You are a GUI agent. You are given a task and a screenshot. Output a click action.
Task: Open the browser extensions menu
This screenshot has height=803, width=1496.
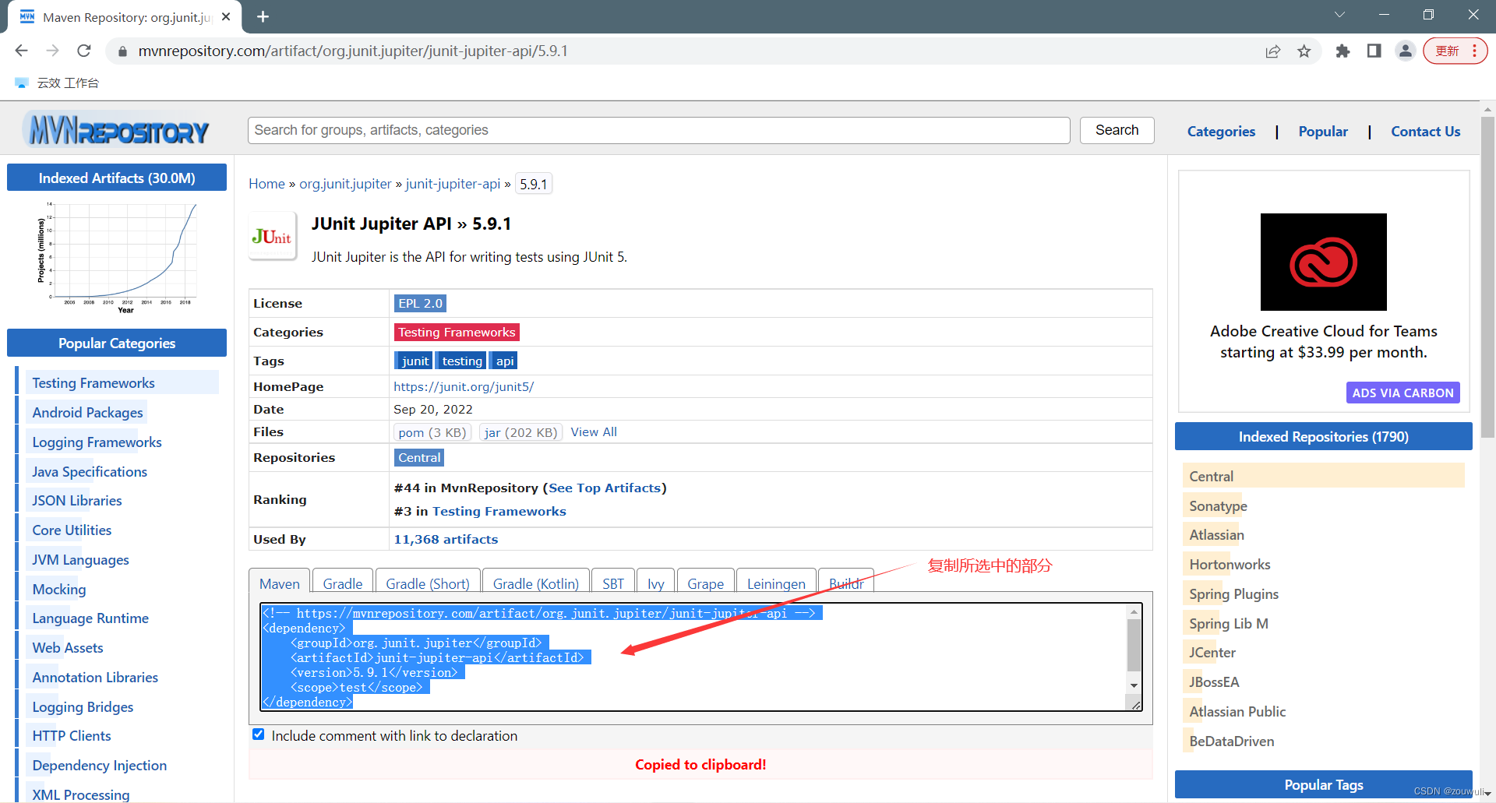coord(1343,51)
